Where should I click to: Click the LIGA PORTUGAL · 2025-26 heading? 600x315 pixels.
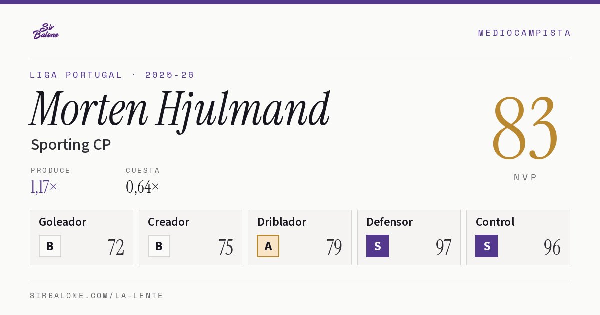pos(112,75)
